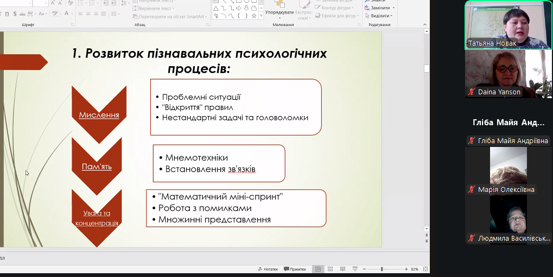Switch to Reading view
Image resolution: width=553 pixels, height=277 pixels.
[x=342, y=269]
